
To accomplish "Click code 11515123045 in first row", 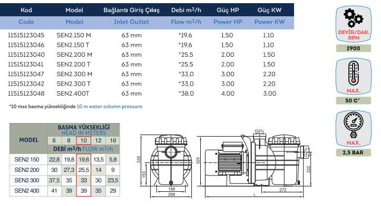I will [26, 35].
